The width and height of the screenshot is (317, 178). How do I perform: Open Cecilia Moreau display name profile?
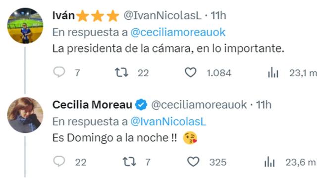pos(92,105)
